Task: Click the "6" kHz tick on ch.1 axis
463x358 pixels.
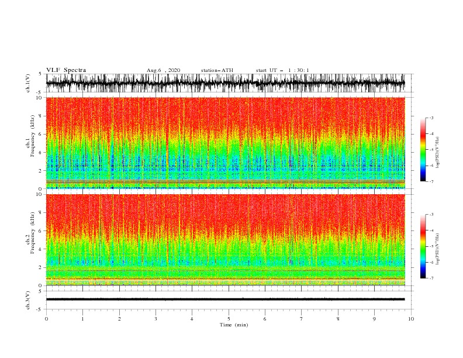Action: pyautogui.click(x=40, y=135)
